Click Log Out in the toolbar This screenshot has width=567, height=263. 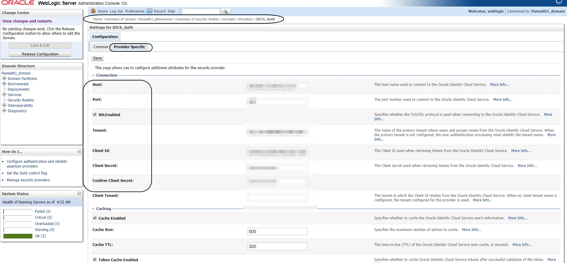(116, 11)
